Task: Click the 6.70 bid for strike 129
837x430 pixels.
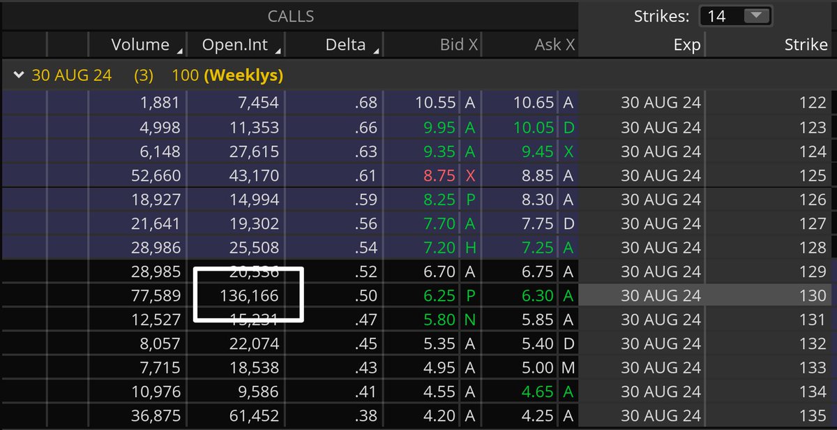Action: [439, 272]
